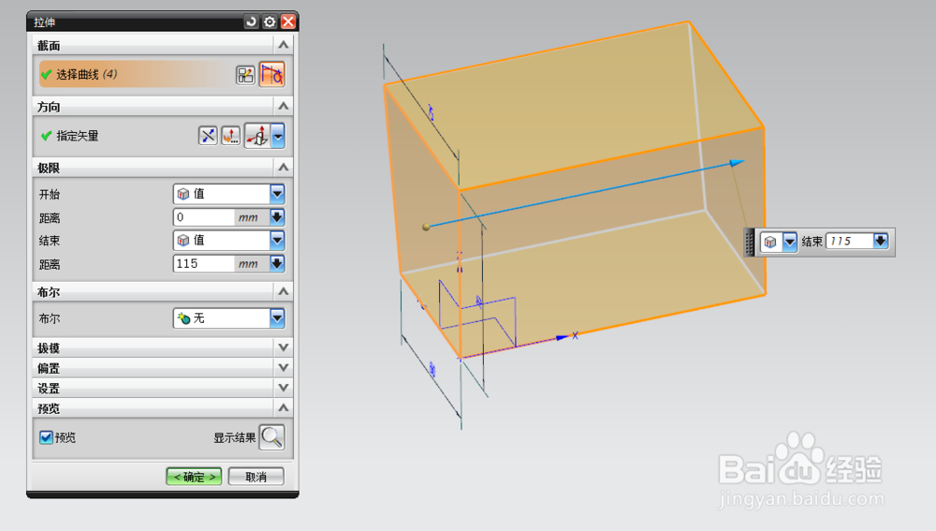Image resolution: width=936 pixels, height=531 pixels.
Task: Click the reverse direction icon
Action: click(x=208, y=136)
